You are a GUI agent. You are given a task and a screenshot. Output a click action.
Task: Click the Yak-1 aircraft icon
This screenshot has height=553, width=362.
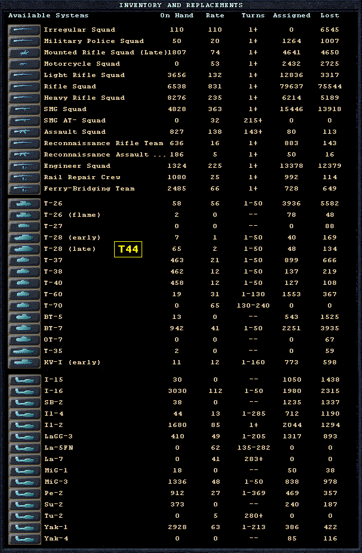[x=24, y=527]
